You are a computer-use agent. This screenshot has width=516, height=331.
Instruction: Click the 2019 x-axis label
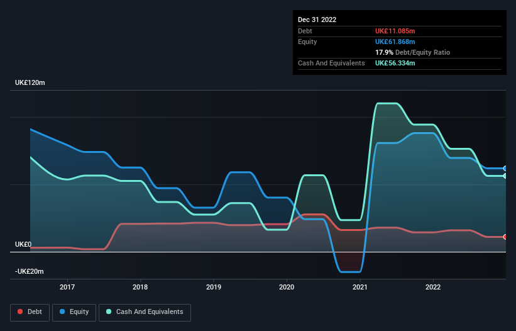pyautogui.click(x=214, y=287)
